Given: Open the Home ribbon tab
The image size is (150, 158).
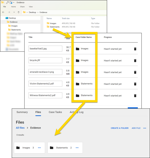Looking at the screenshot, I should point(13,7).
